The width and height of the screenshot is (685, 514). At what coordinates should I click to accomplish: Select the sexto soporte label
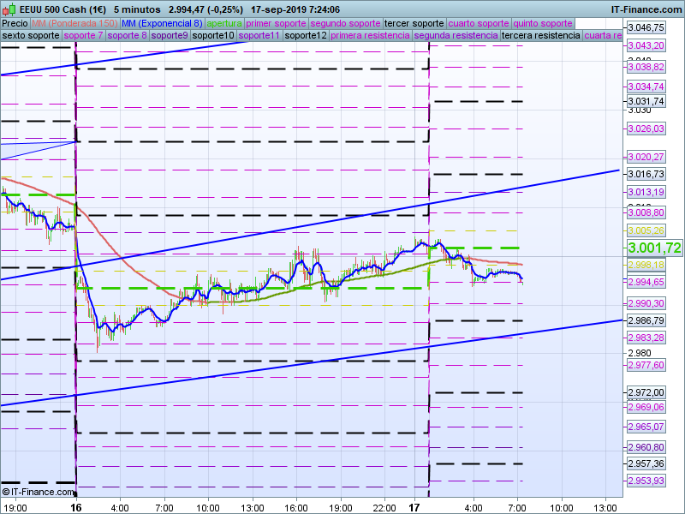click(x=31, y=36)
